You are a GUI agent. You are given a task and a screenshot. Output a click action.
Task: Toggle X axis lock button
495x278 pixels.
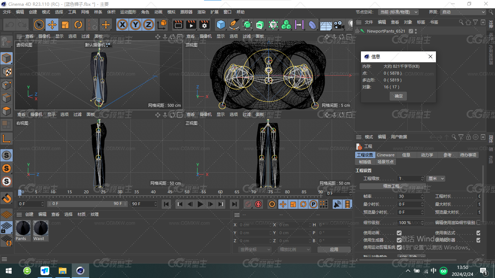point(123,25)
